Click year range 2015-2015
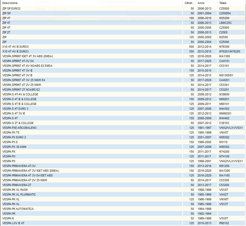Viewport: 246px width, 226px height. pyautogui.click(x=204, y=70)
